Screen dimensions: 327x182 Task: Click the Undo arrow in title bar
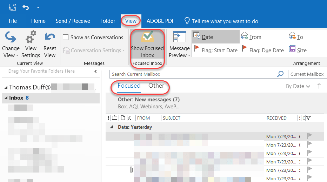[26, 7]
